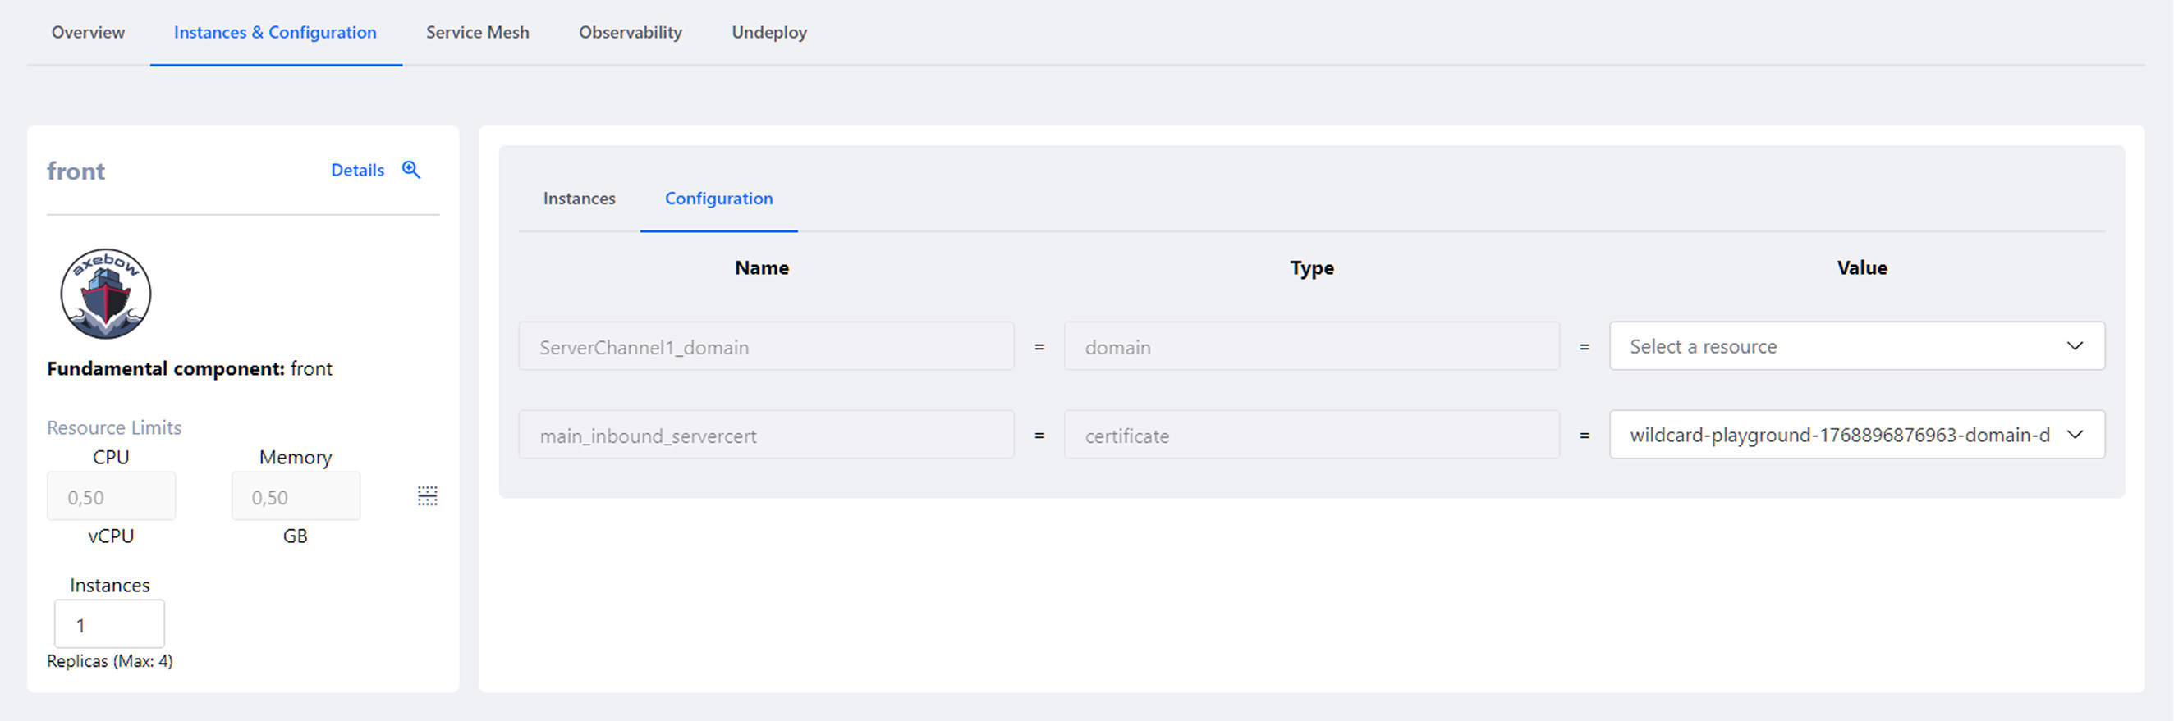Expand the wildcard-playground certificate dropdown
This screenshot has height=721, width=2174.
coord(1855,435)
